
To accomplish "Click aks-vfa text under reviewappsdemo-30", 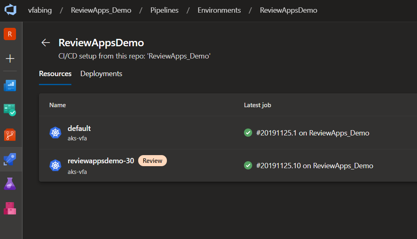I will [x=77, y=172].
